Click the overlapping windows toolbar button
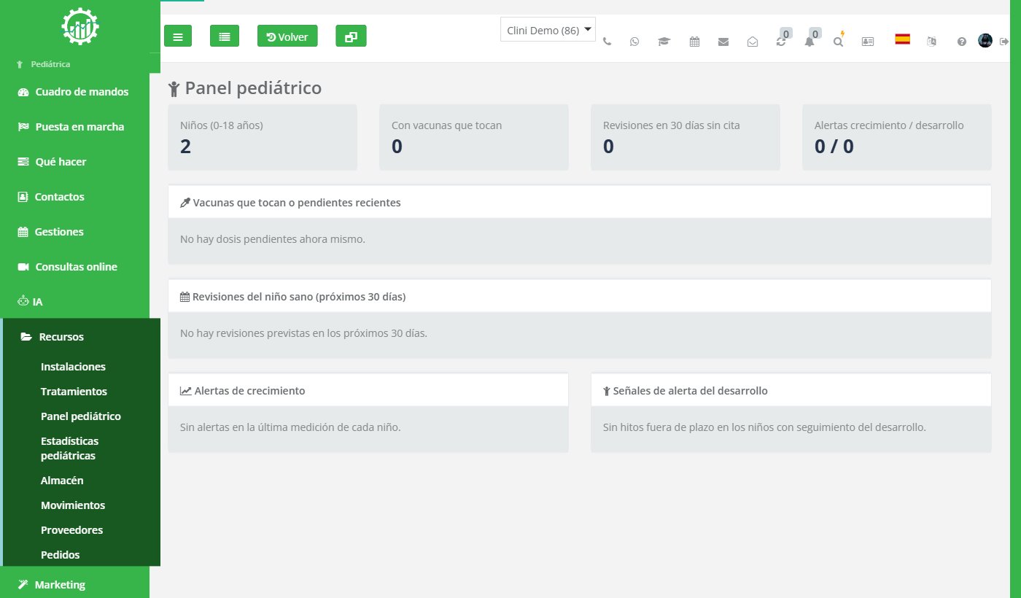1021x598 pixels. 351,36
